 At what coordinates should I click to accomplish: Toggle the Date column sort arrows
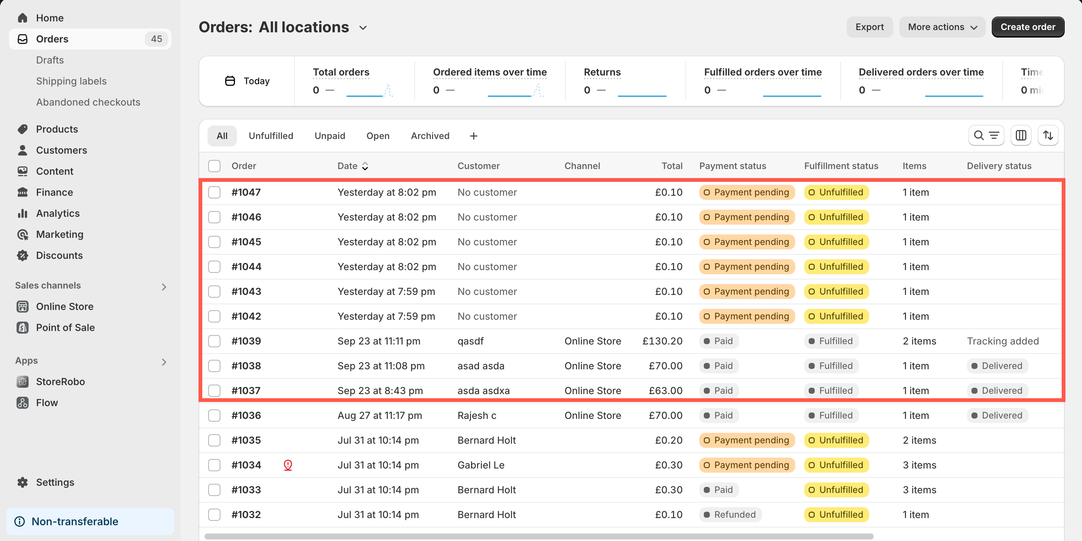(365, 166)
